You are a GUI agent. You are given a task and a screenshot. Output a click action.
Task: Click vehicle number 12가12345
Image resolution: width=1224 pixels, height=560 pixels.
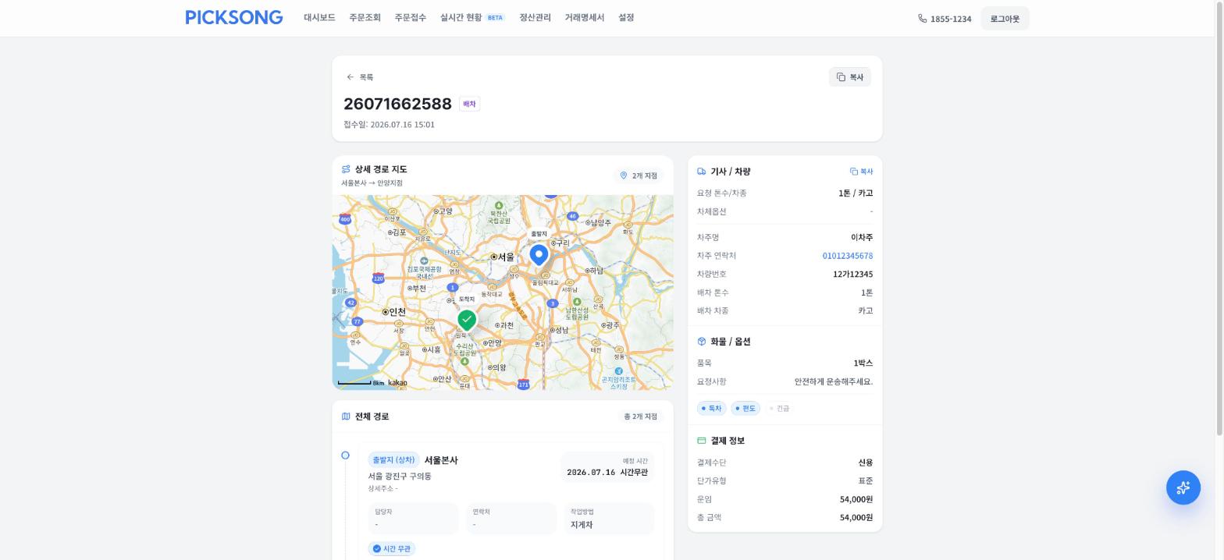coord(853,275)
